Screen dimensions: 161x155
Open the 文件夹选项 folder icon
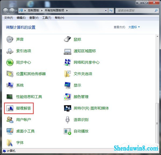click(67, 74)
